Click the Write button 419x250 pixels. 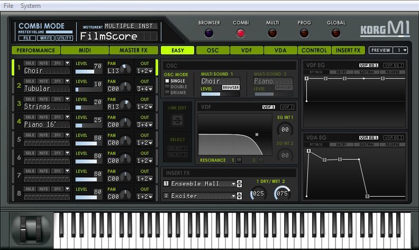(46, 38)
